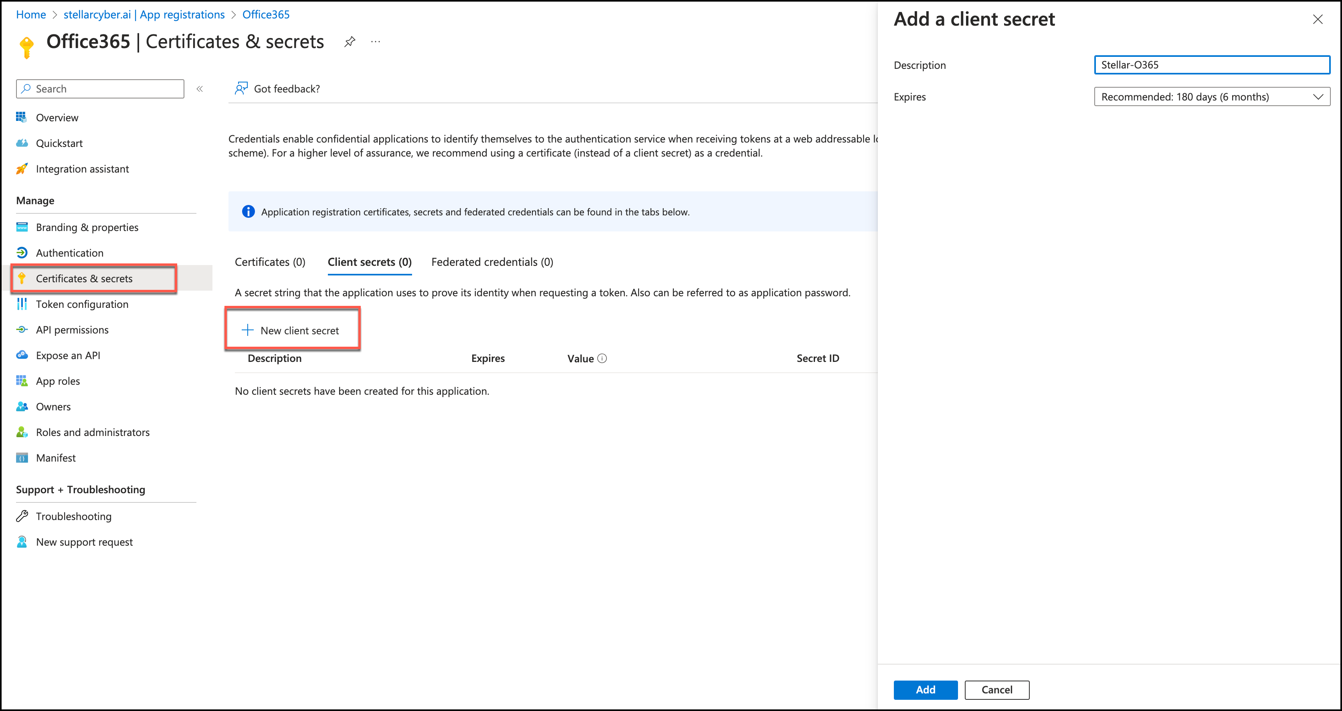
Task: Open the Manifest sidebar item
Action: [55, 458]
